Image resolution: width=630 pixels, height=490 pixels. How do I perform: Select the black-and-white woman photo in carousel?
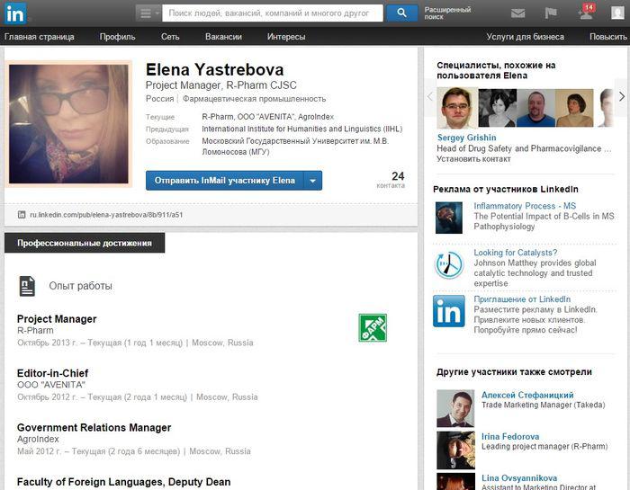click(498, 108)
